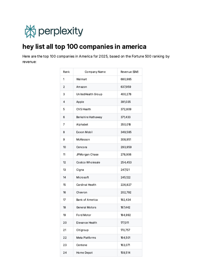Viewport: 202px width, 270px height.
Task: Click the Exxon Mobil company cell
Action: [x=84, y=132]
